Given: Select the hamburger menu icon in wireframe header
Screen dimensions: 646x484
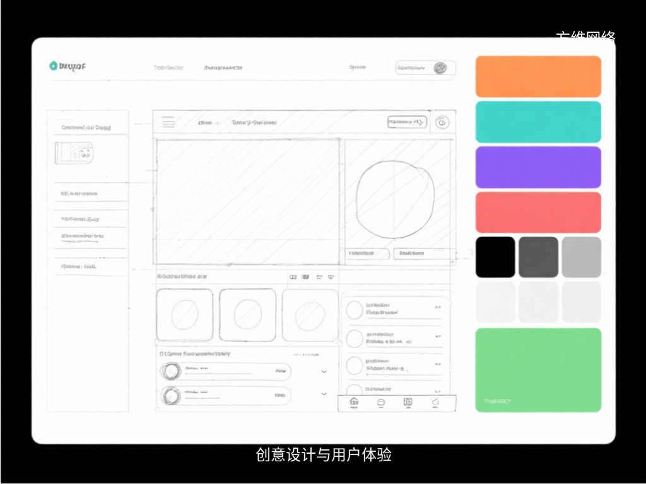Looking at the screenshot, I should click(168, 122).
